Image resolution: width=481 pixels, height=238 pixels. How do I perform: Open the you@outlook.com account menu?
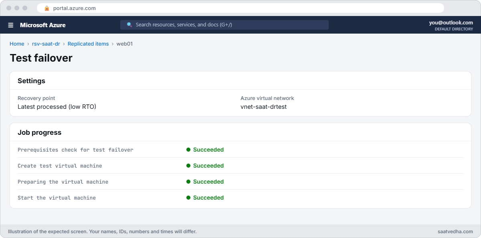[x=451, y=23]
